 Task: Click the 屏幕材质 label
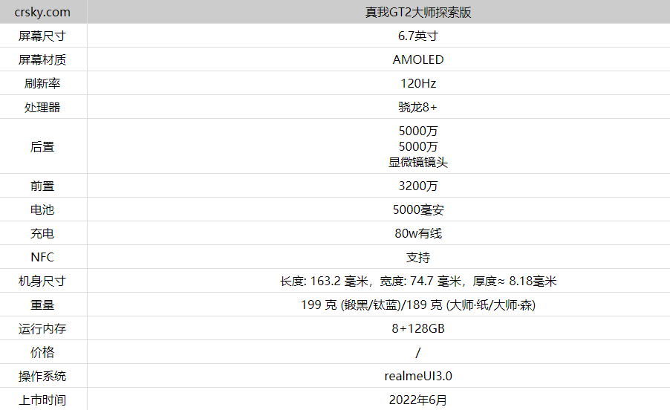pyautogui.click(x=42, y=59)
